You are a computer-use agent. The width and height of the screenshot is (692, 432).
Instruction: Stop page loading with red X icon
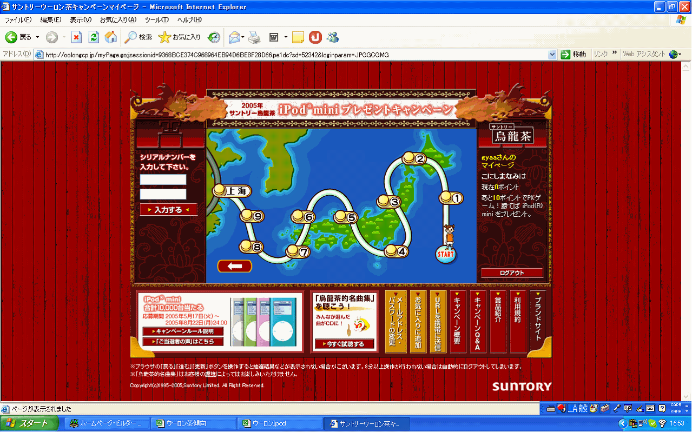point(77,37)
